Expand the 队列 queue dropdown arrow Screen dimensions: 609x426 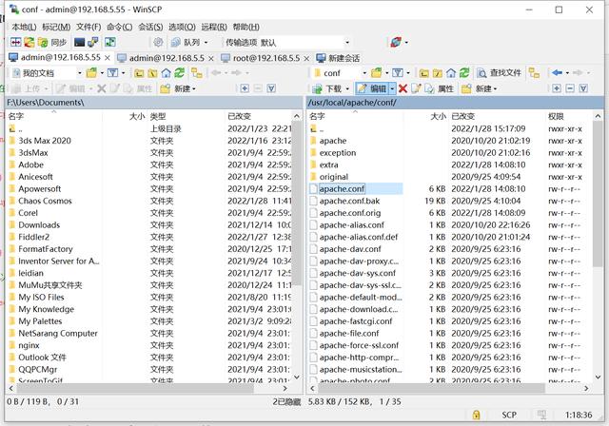tap(206, 42)
